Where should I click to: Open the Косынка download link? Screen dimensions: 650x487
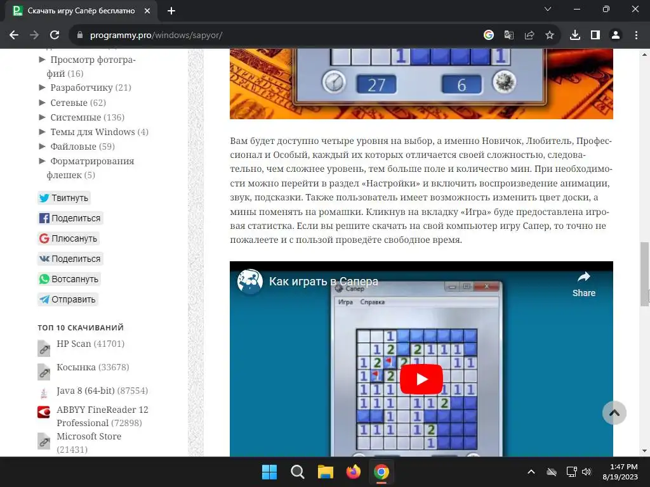76,367
